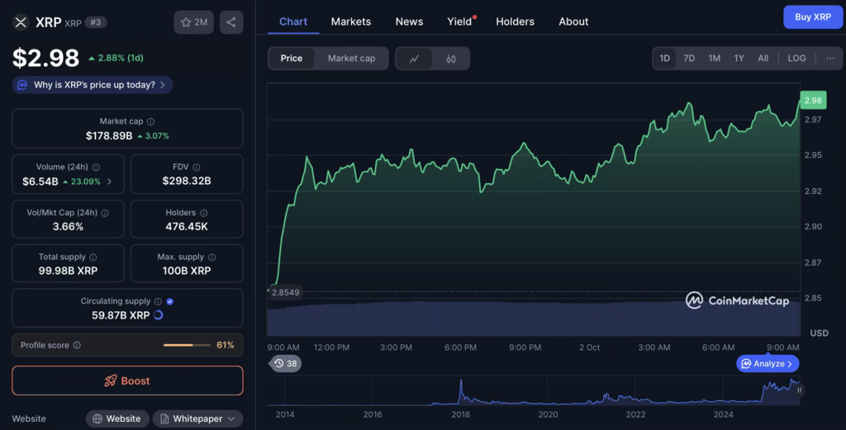Switch to line chart view icon

[414, 59]
